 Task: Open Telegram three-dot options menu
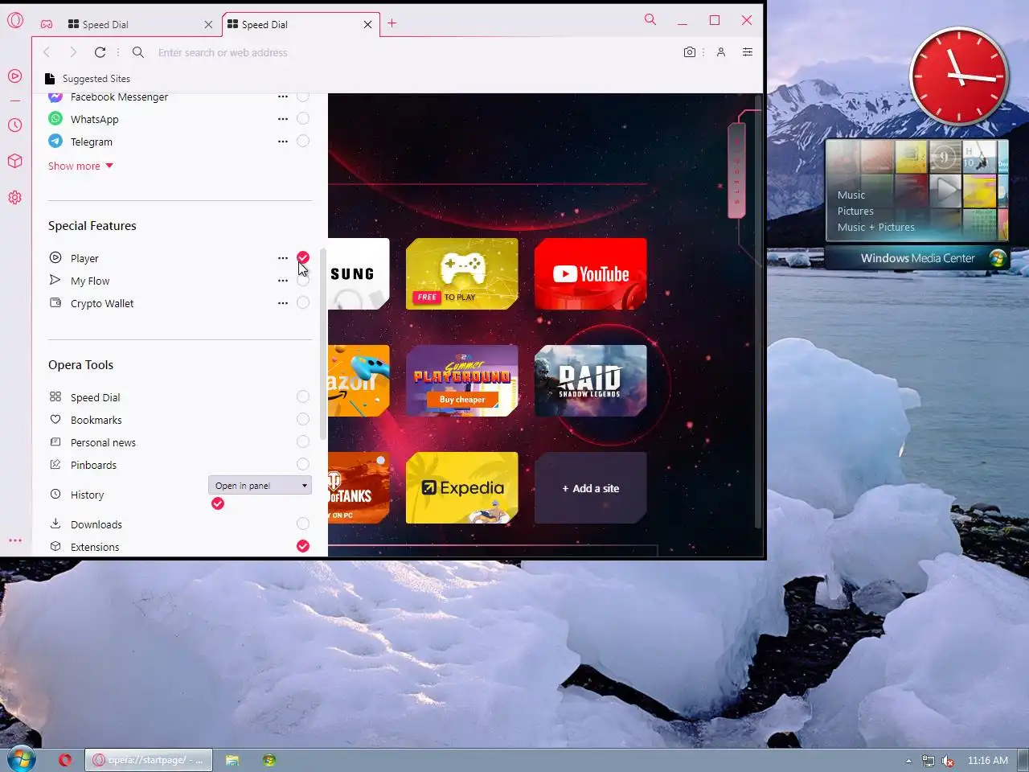coord(283,142)
